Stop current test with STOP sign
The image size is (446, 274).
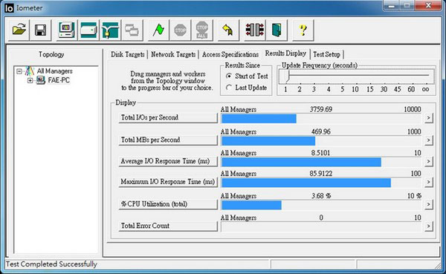[x=180, y=30]
